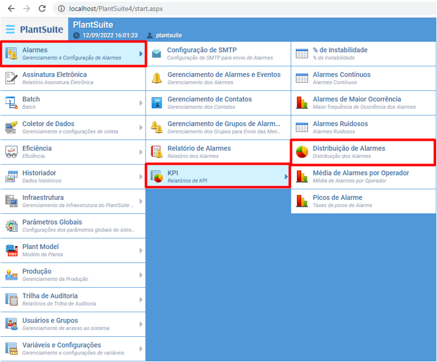Click the browser back arrow
Viewport: 437px width, 362px height.
click(11, 9)
